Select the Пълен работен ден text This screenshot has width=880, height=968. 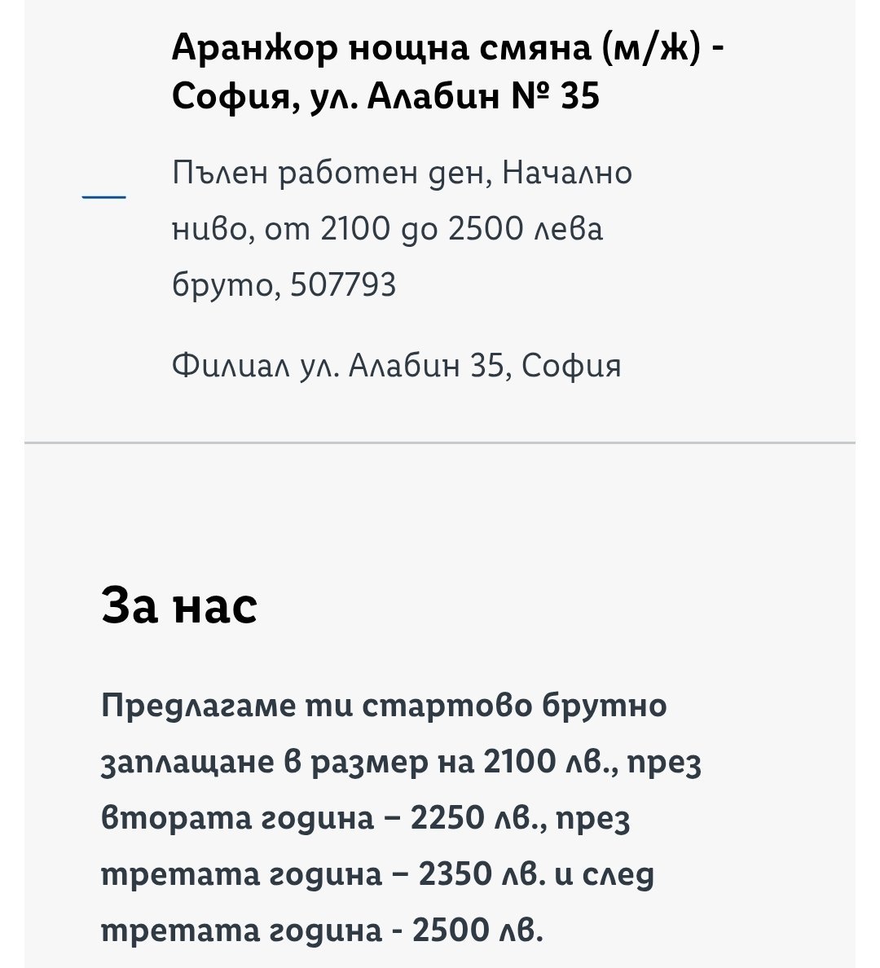(330, 174)
